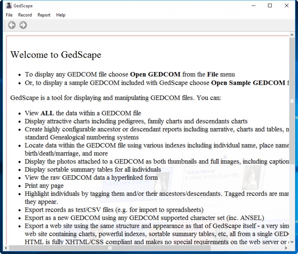Click the toolbar grip handle

tap(5, 25)
